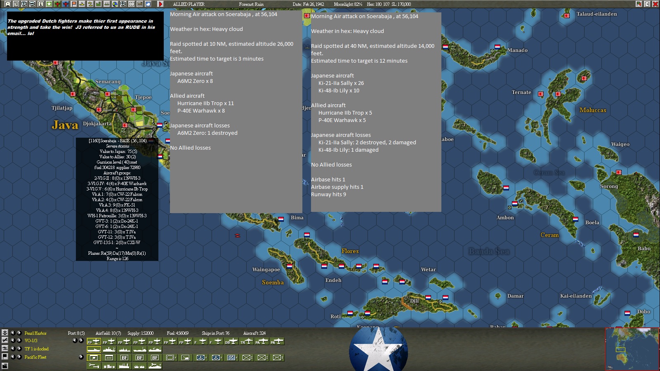
Task: Click the Dutch base flag at Manado
Action: [497, 47]
